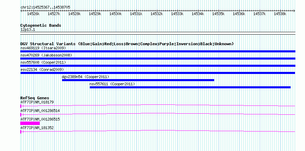The width and height of the screenshot is (305, 151).
Task: Open the ATF7IP|NM_018179 gene label
Action: [37, 102]
